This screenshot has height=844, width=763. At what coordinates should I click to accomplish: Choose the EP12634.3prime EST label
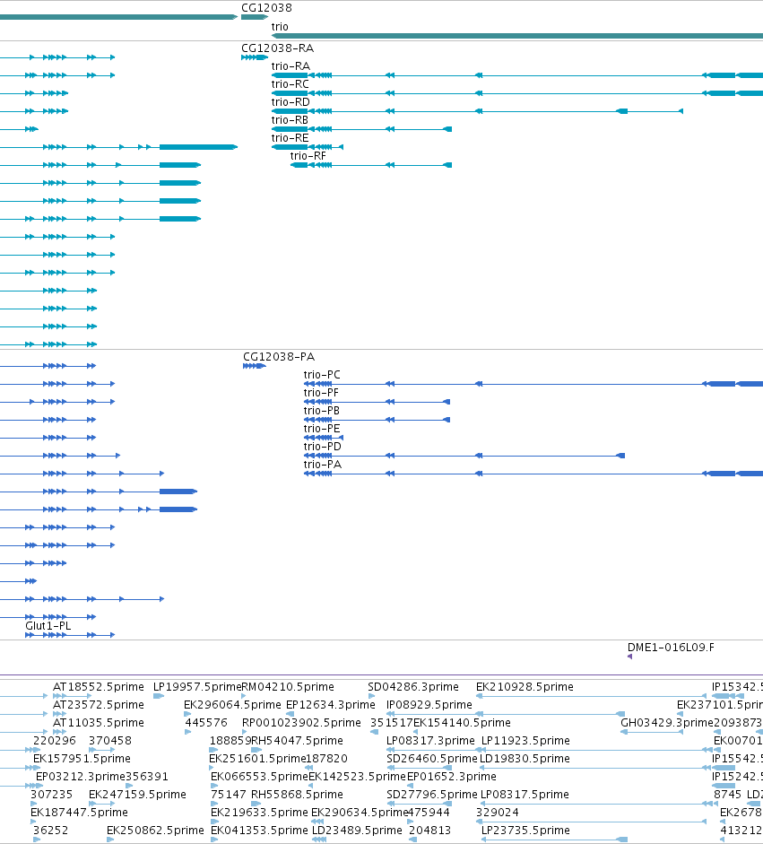pyautogui.click(x=330, y=705)
